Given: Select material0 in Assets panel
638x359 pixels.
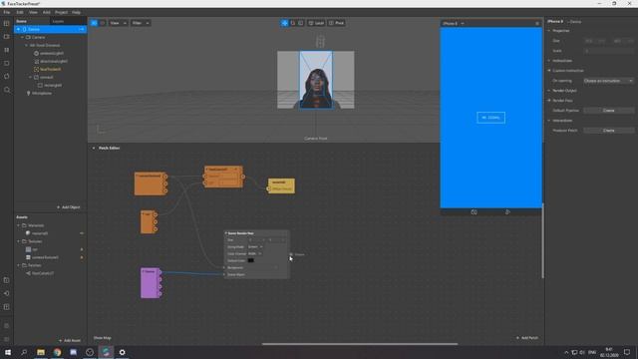Looking at the screenshot, I should click(40, 233).
